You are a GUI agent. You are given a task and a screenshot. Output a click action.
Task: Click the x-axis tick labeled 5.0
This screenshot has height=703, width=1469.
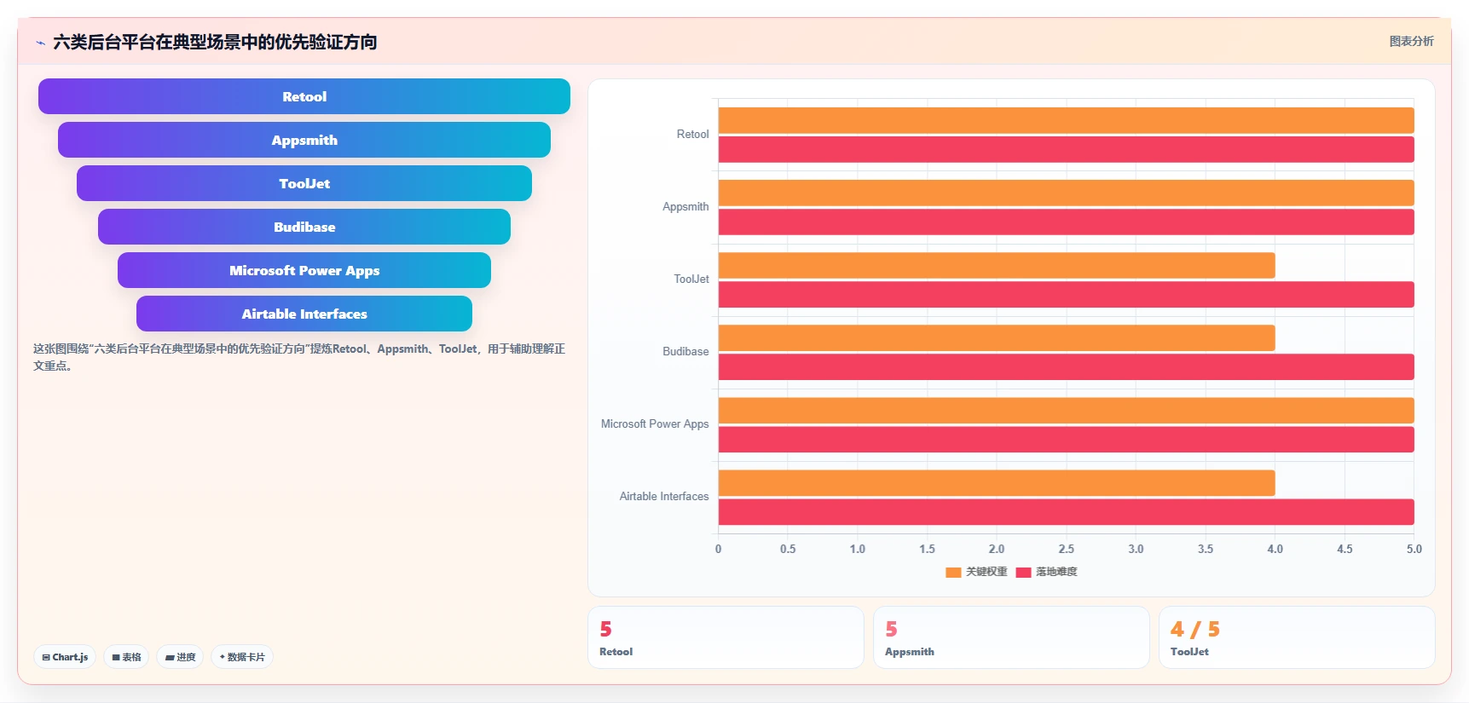coord(1414,550)
